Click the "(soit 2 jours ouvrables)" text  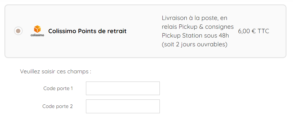pyautogui.click(x=194, y=45)
